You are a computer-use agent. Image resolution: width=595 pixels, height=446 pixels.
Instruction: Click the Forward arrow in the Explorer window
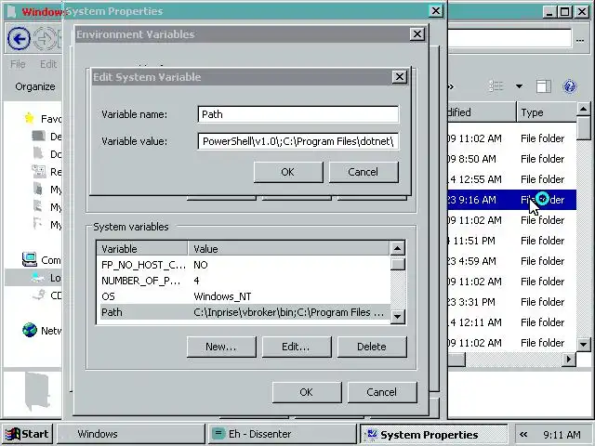[x=45, y=38]
